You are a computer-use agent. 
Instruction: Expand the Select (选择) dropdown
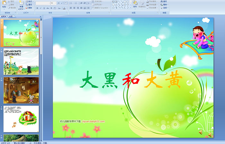(165, 8)
